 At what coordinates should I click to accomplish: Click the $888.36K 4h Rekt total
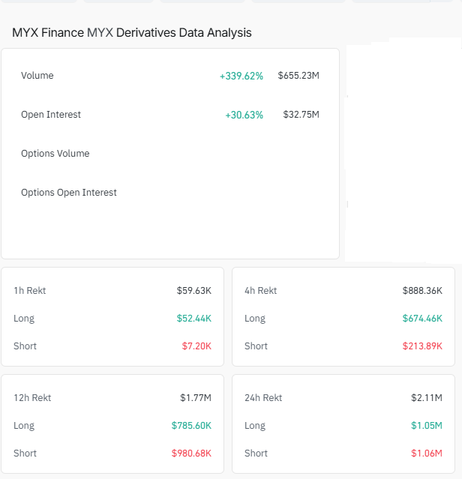coord(422,291)
